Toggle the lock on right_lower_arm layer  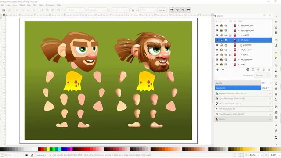coord(221,25)
